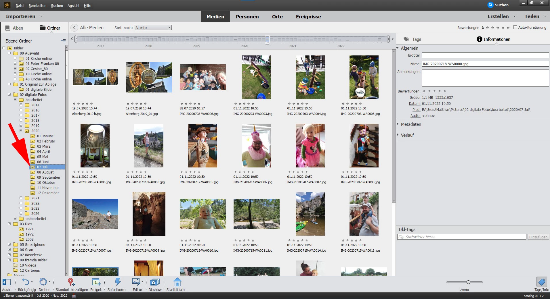Click the rating comparison symbol next to Bewertungen
This screenshot has width=550, height=299.
pos(483,28)
